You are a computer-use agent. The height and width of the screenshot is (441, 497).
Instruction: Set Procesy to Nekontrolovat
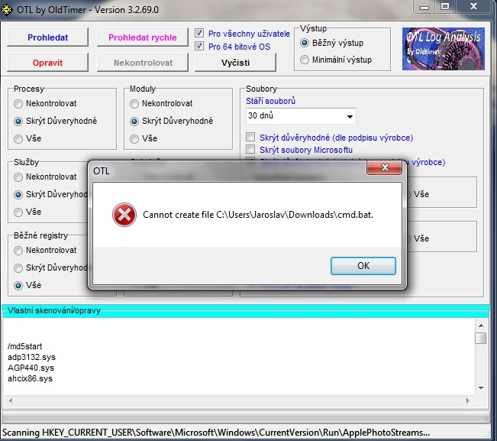click(19, 103)
